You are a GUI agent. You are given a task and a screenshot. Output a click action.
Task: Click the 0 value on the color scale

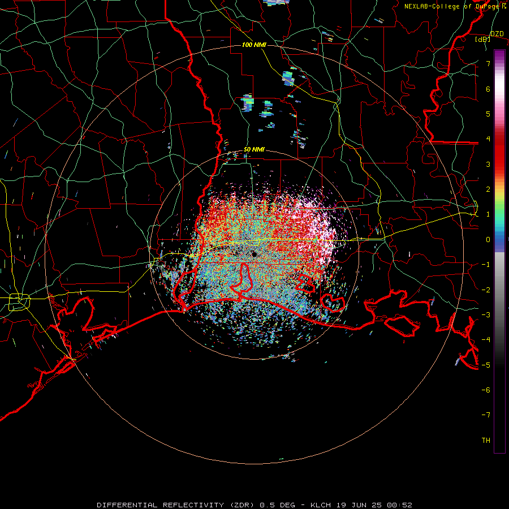coord(488,240)
